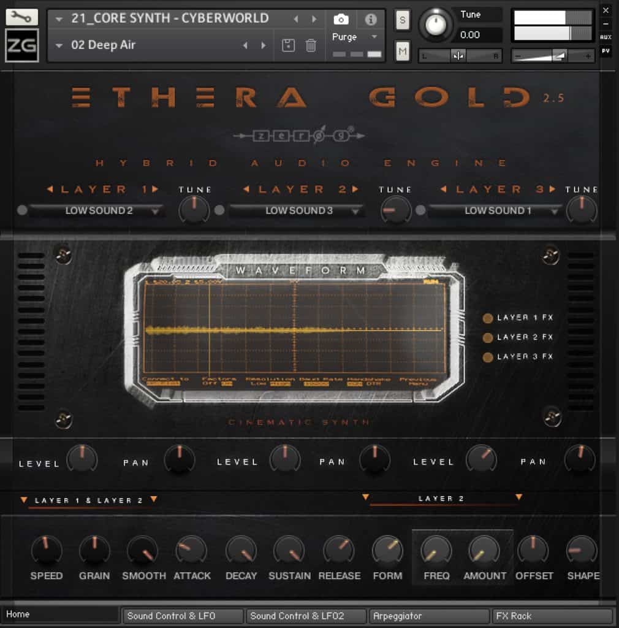This screenshot has height=628, width=619.
Task: Save the snapshot with the floppy disk icon
Action: pyautogui.click(x=288, y=45)
